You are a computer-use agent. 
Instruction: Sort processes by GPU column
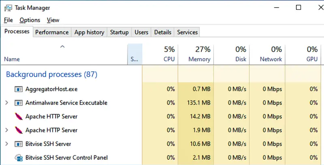[303, 54]
